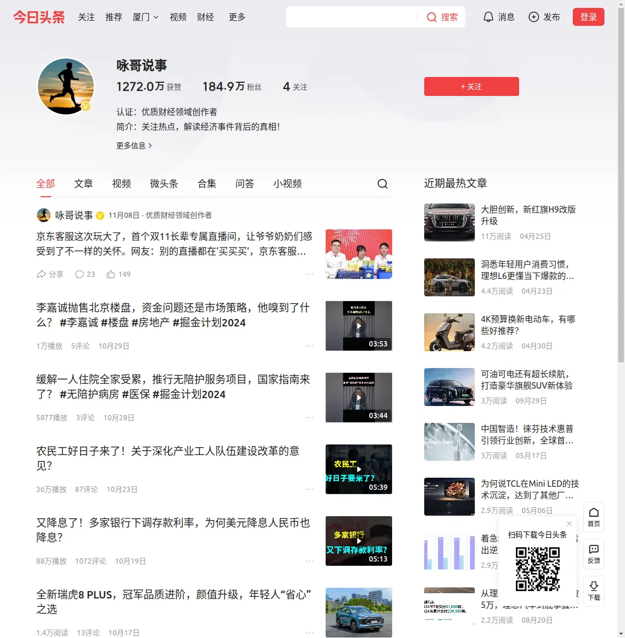Open article 可油可电还有超长续航

[x=526, y=380]
